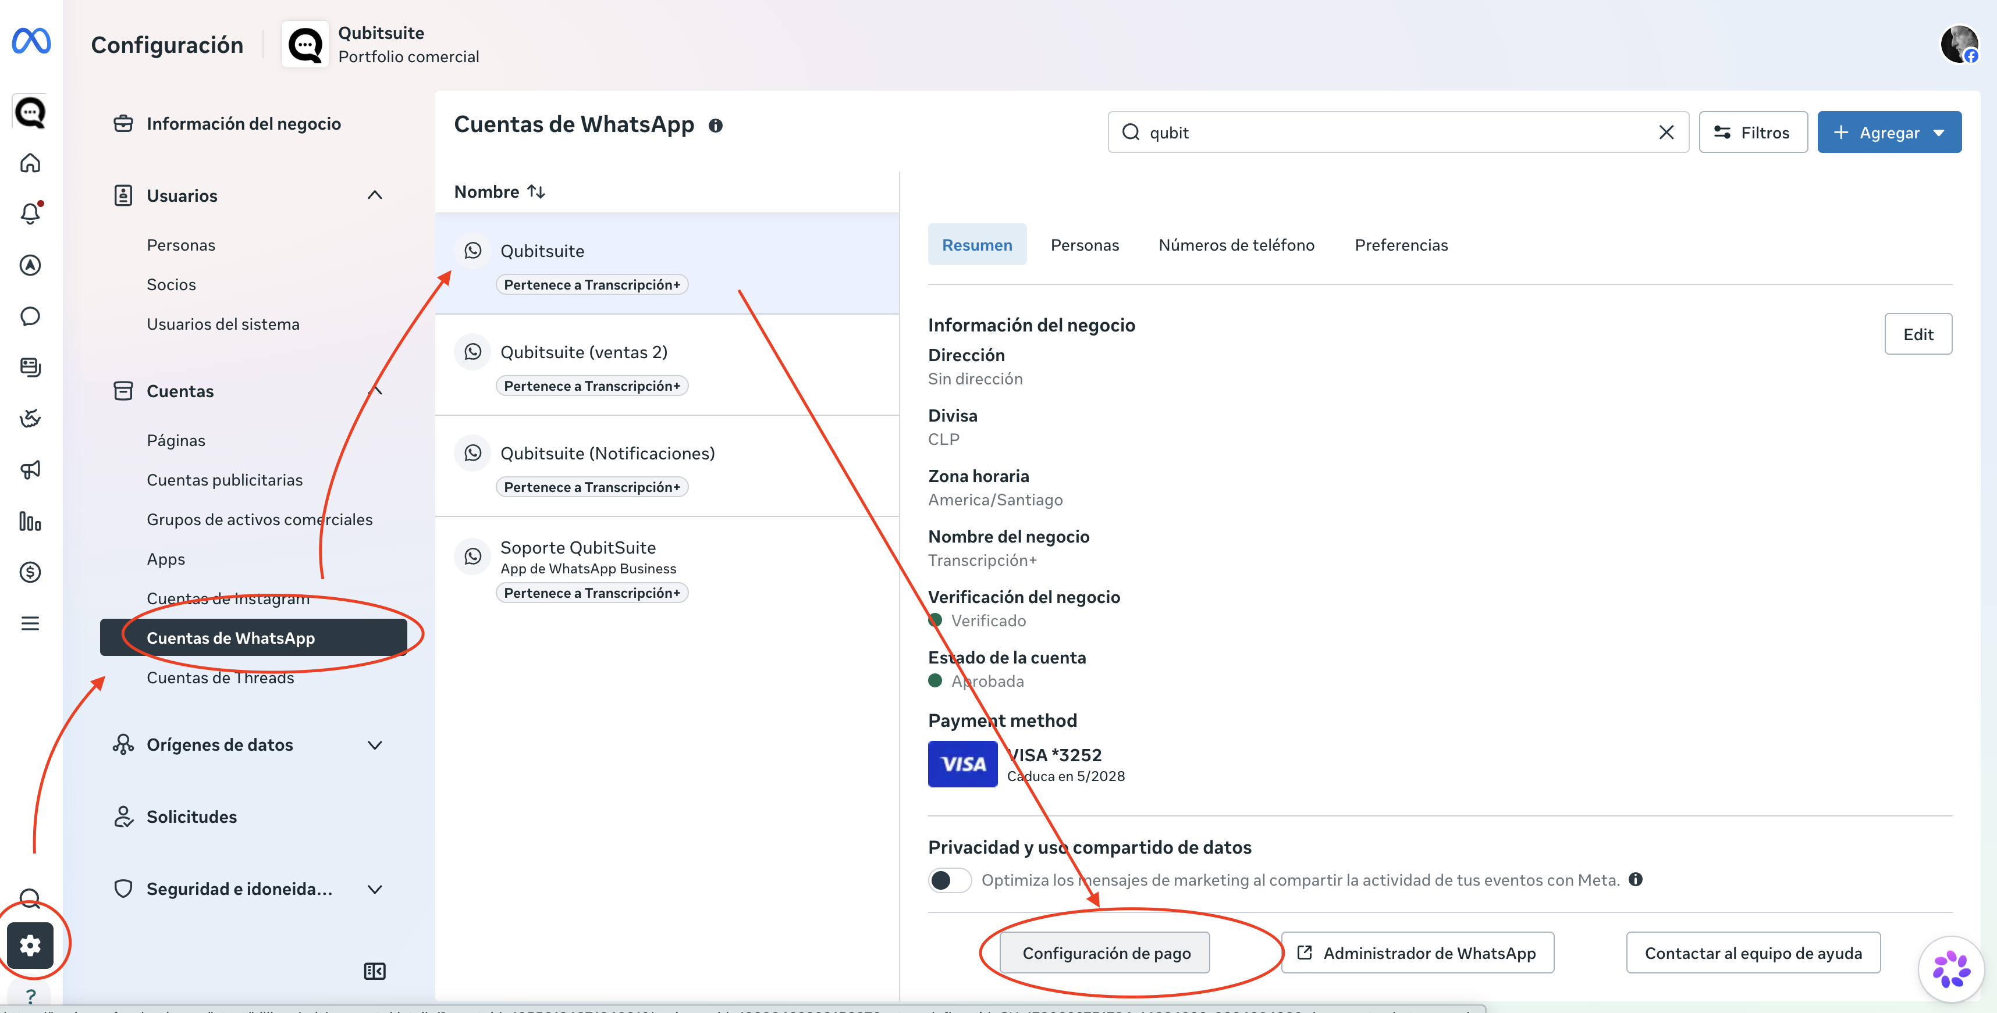Image resolution: width=1997 pixels, height=1013 pixels.
Task: Sort list by Nombre arrows icon
Action: (536, 191)
